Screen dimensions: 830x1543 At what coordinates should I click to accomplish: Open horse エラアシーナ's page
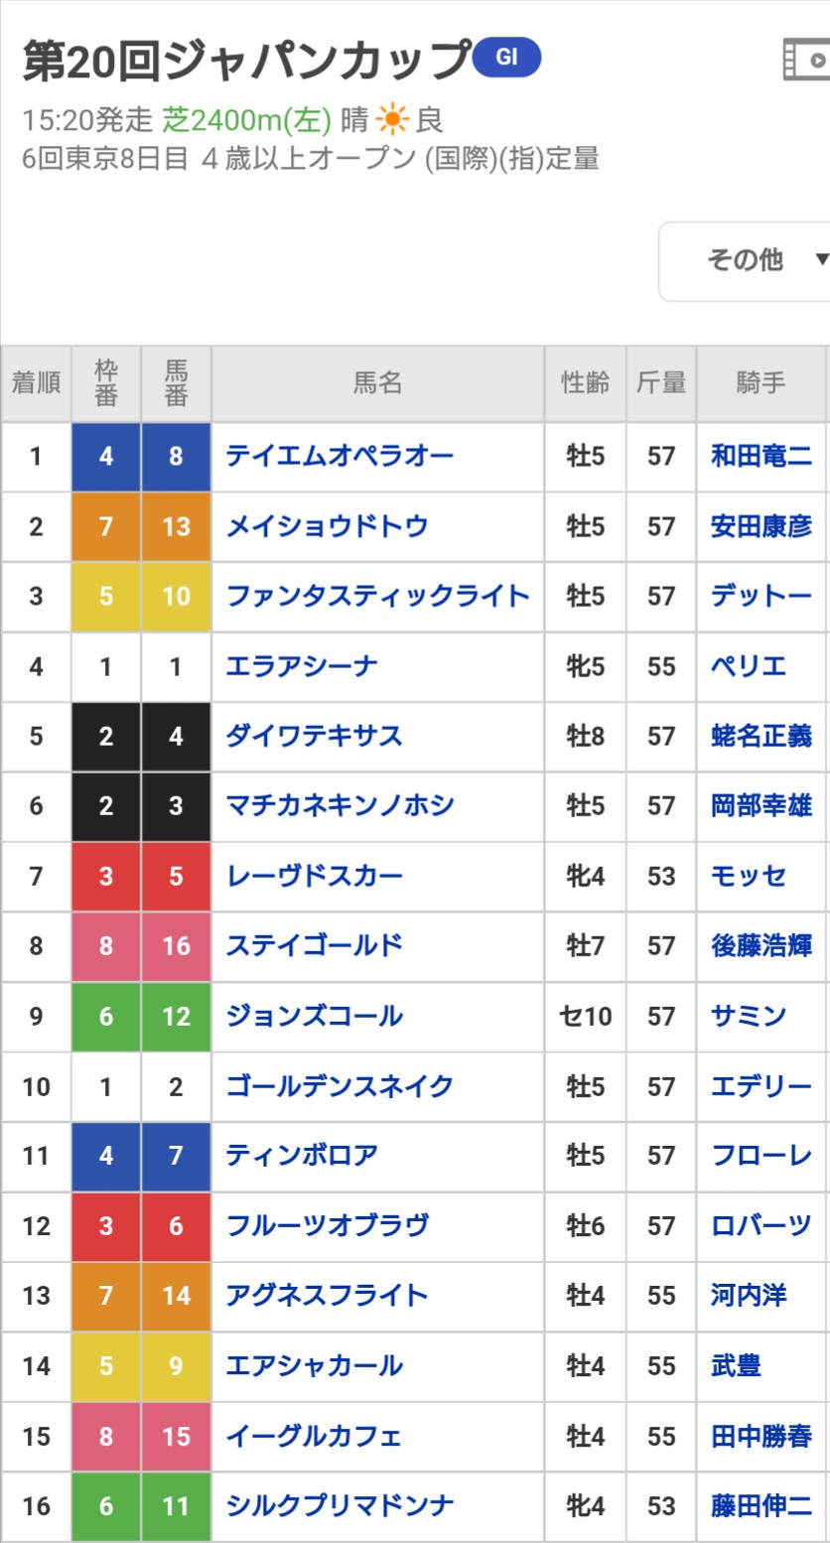pos(301,665)
